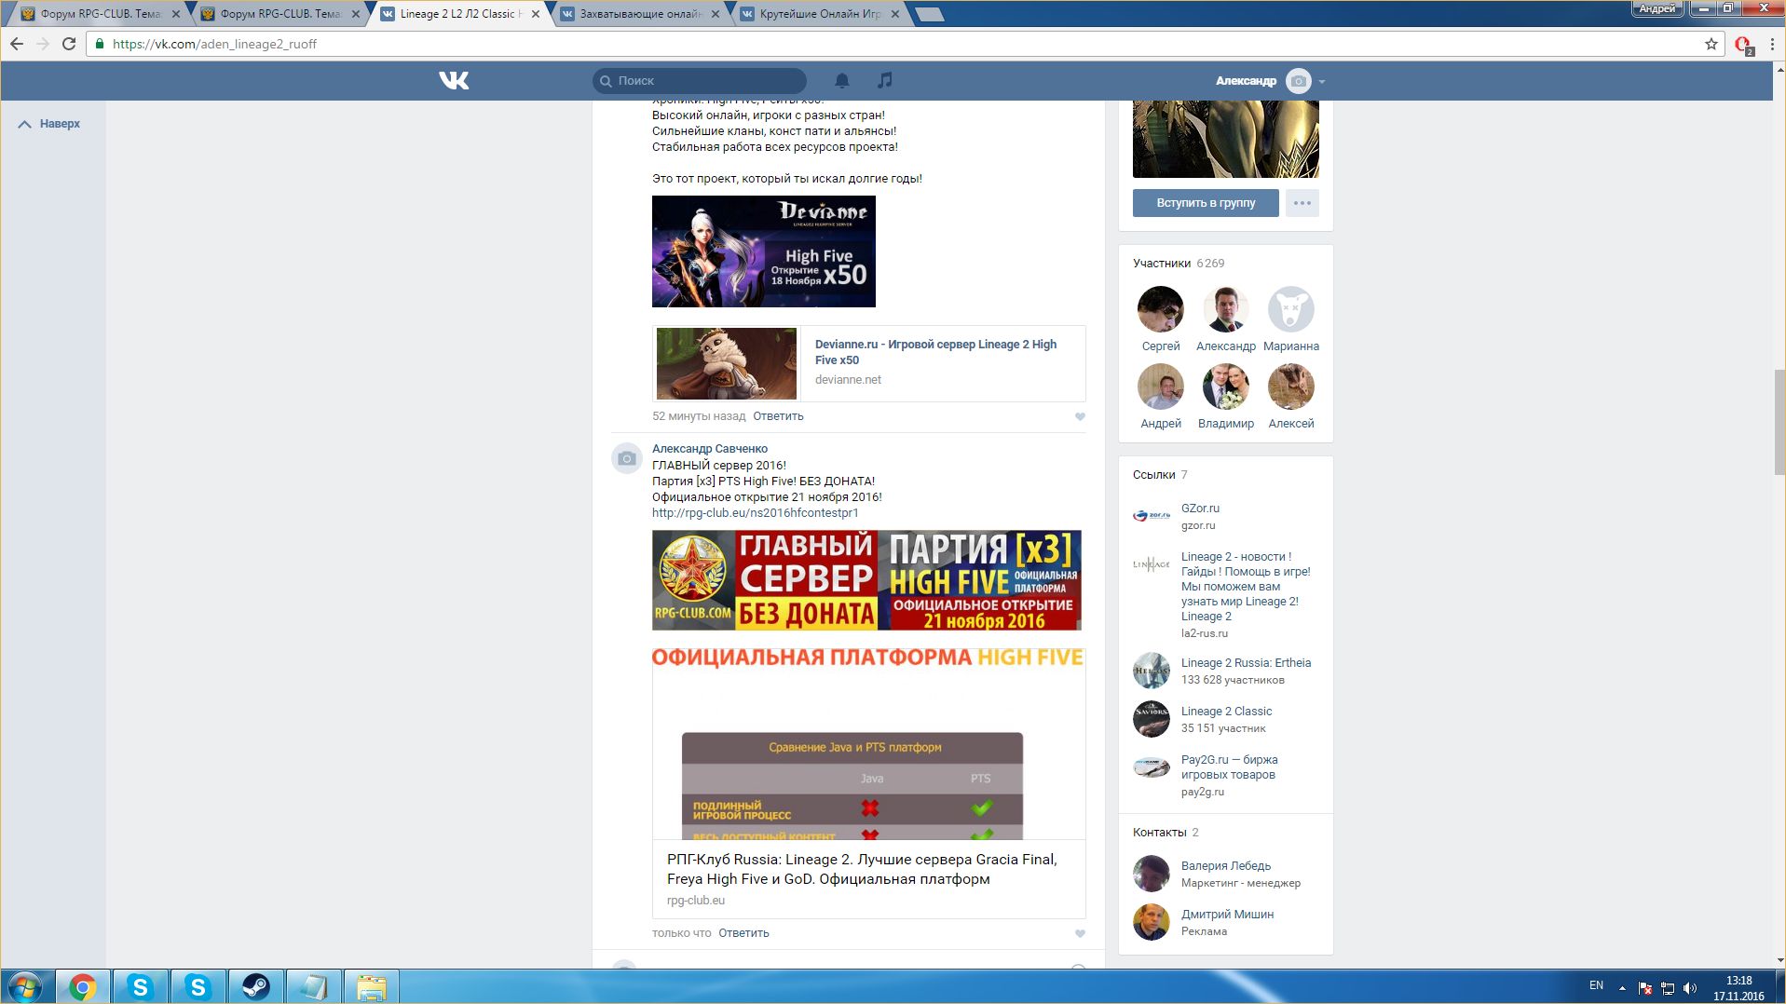Click the page vertical scrollbar thumb
1786x1004 pixels.
(1779, 422)
